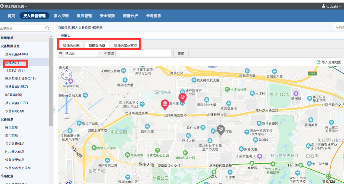344x184 pixels.
Task: Click the map zoom level slider handle
Action: (x=67, y=94)
